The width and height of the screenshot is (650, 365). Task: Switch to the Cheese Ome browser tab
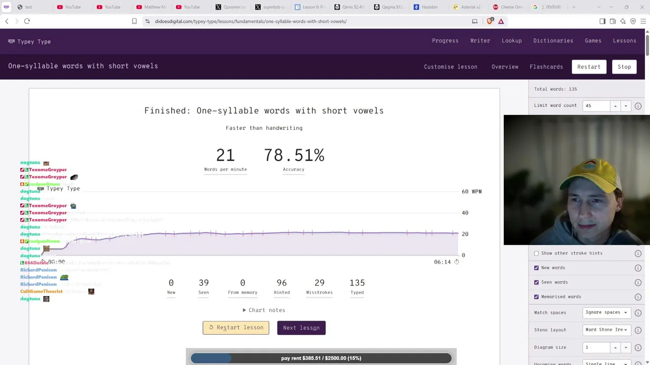pos(507,7)
